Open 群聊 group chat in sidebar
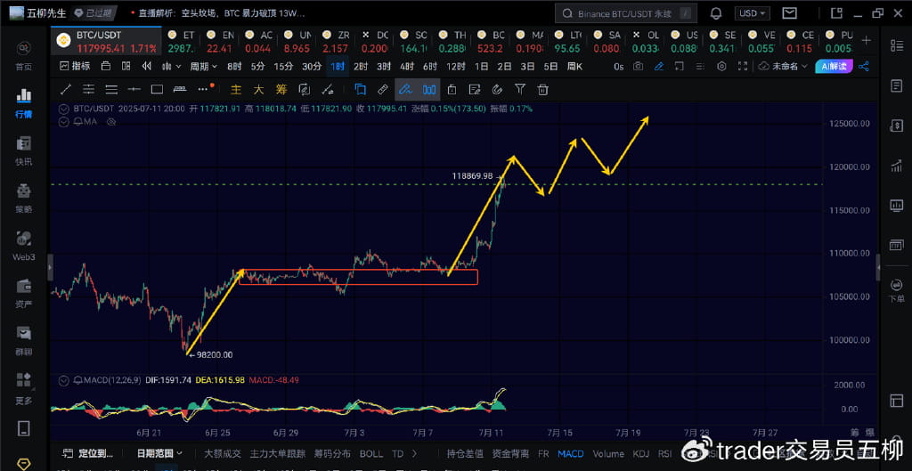 pos(24,341)
